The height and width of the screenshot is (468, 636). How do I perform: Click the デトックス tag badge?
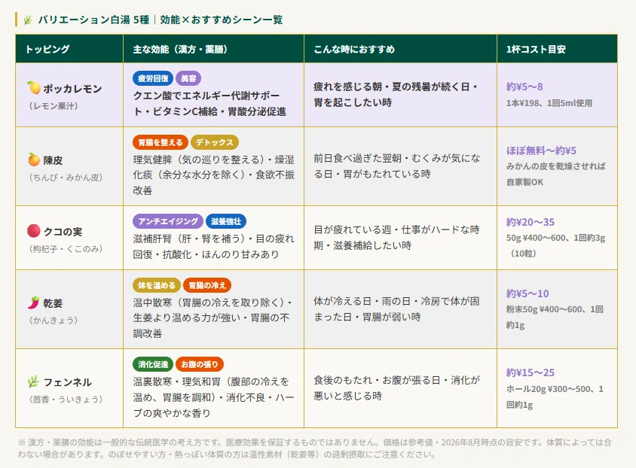tap(215, 142)
